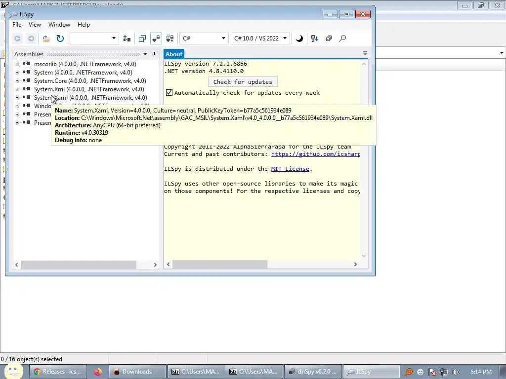Select the mscorlib (4.0.0.0) row
This screenshot has height=379, width=506.
85,64
